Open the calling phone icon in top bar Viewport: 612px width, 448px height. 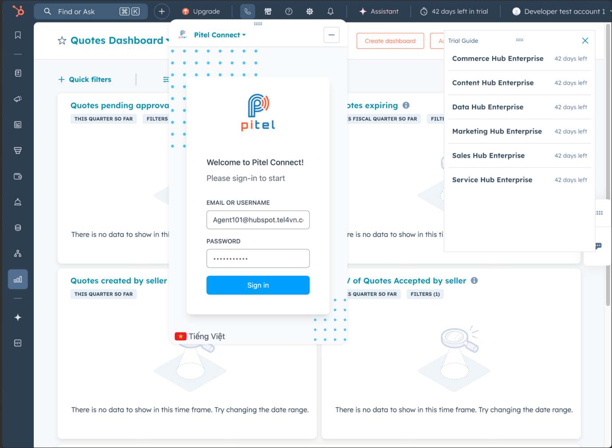coord(248,12)
